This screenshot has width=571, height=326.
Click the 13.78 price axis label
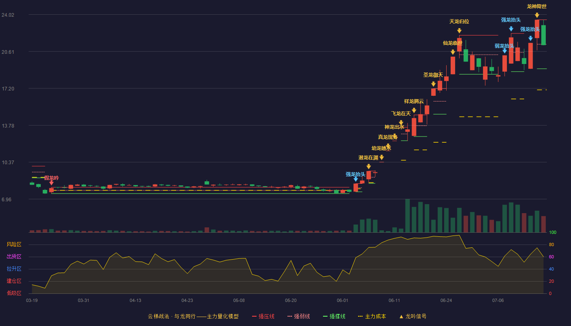click(8, 126)
